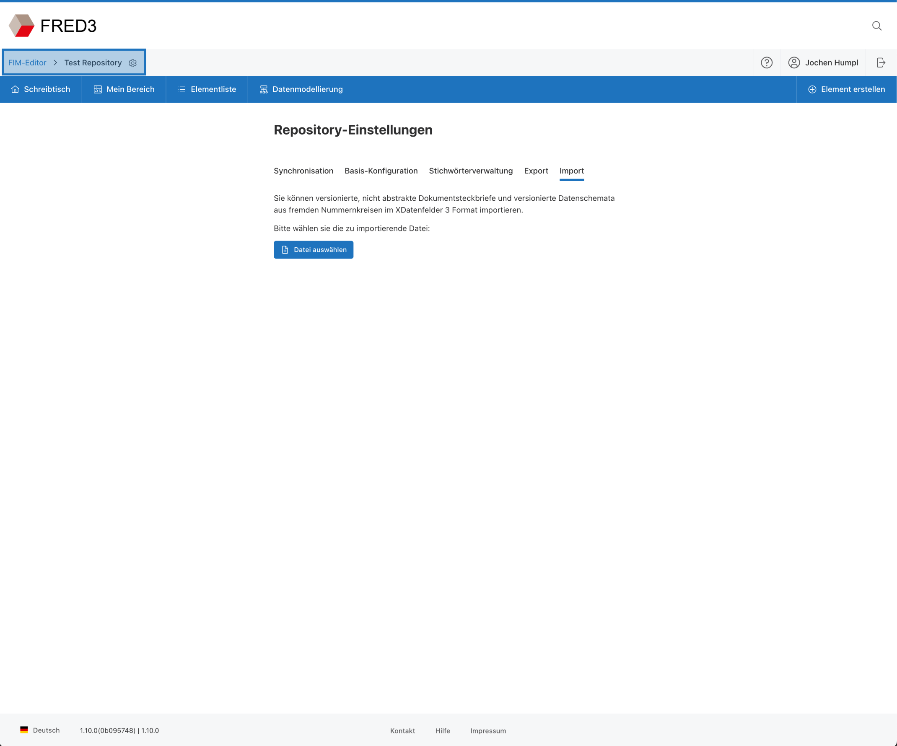Click the Schreibtisch home icon
The image size is (897, 746).
coord(15,89)
